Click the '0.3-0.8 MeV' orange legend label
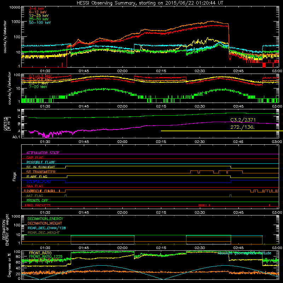283x283 pixels. pos(40,80)
